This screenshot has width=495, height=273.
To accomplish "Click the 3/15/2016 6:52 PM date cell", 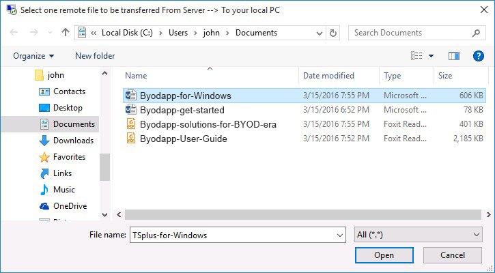I will coord(336,110).
